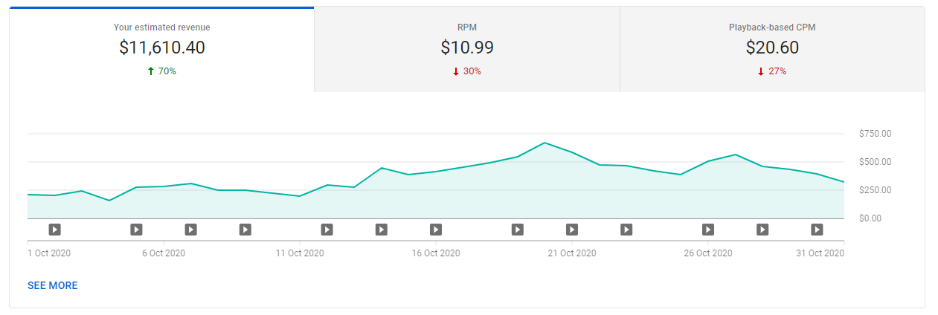The image size is (938, 315).
Task: Select the eighth video marker from the left
Action: 517,230
